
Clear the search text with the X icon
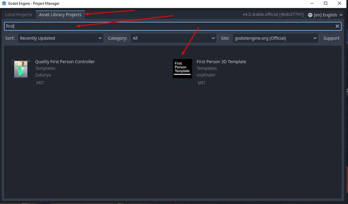click(337, 26)
